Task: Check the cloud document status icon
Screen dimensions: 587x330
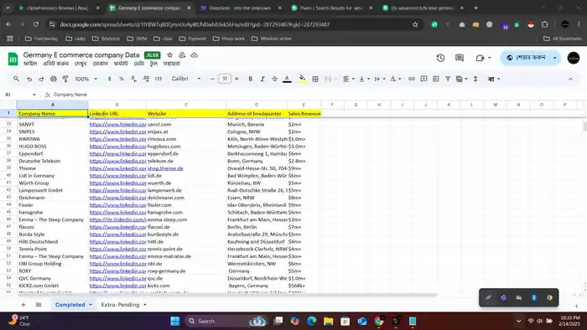Action: tap(194, 55)
